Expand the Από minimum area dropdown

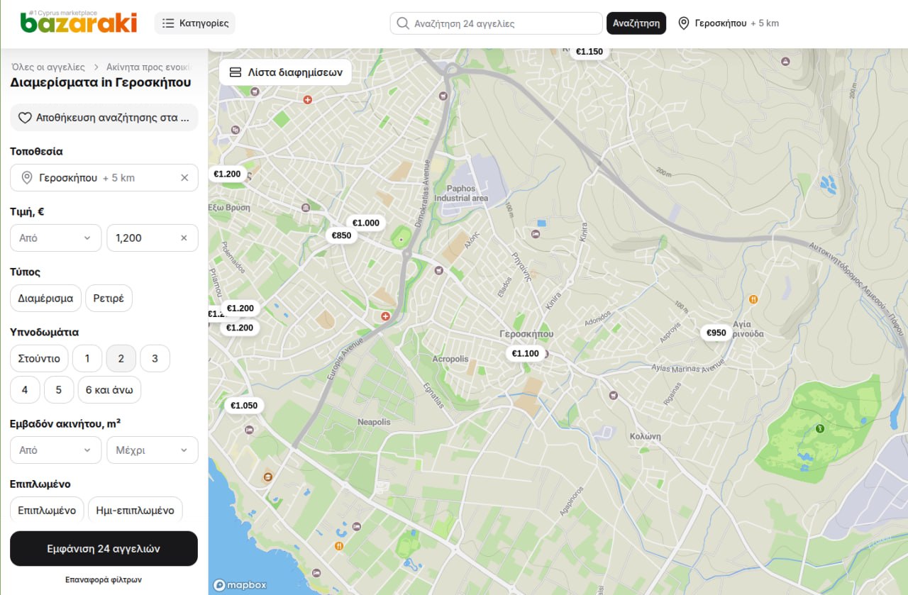point(56,450)
